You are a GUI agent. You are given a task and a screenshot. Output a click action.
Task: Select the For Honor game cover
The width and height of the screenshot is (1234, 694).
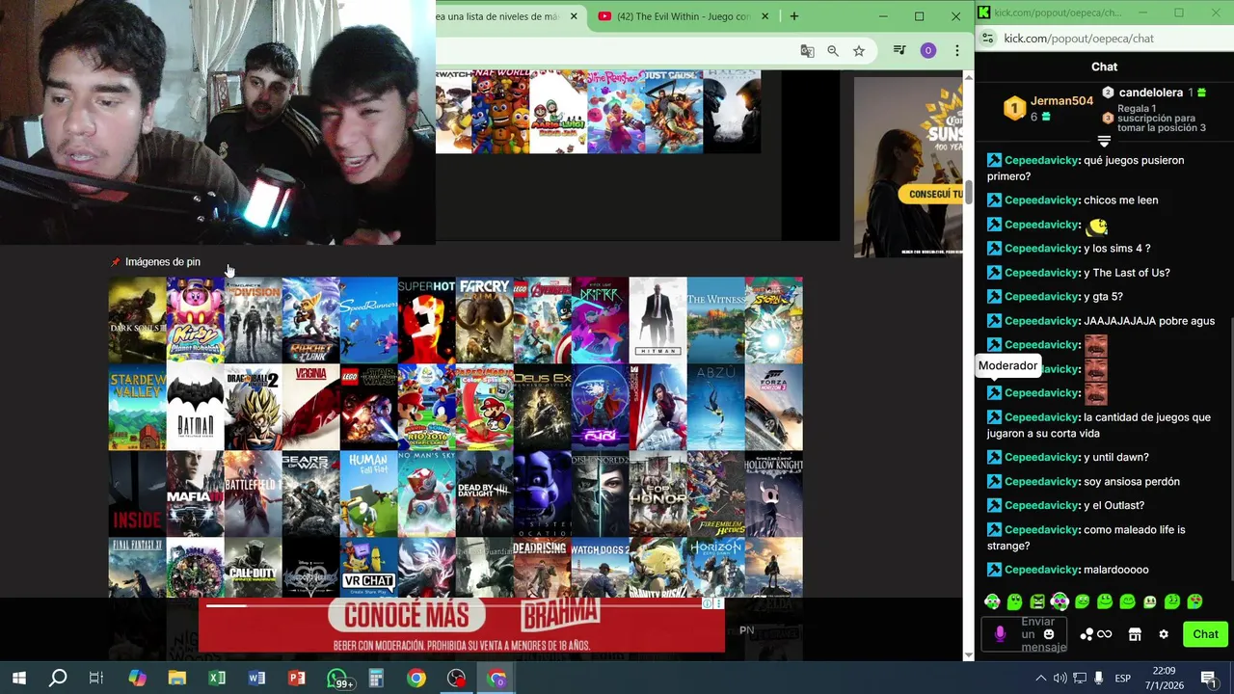point(657,494)
